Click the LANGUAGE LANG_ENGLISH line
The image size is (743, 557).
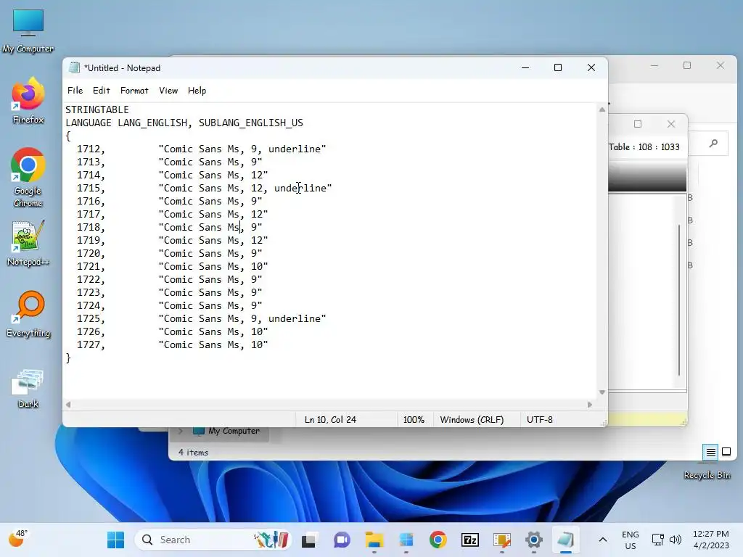coord(184,123)
